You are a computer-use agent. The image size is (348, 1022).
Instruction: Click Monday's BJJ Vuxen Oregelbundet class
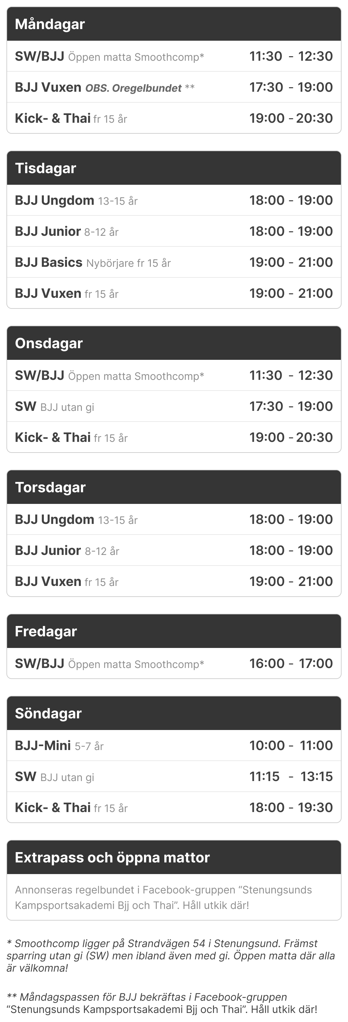pyautogui.click(x=173, y=87)
